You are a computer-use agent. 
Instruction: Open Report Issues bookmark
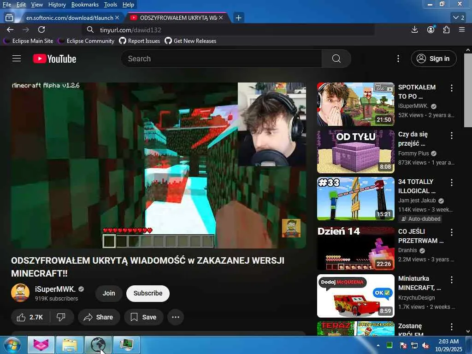[x=140, y=41]
